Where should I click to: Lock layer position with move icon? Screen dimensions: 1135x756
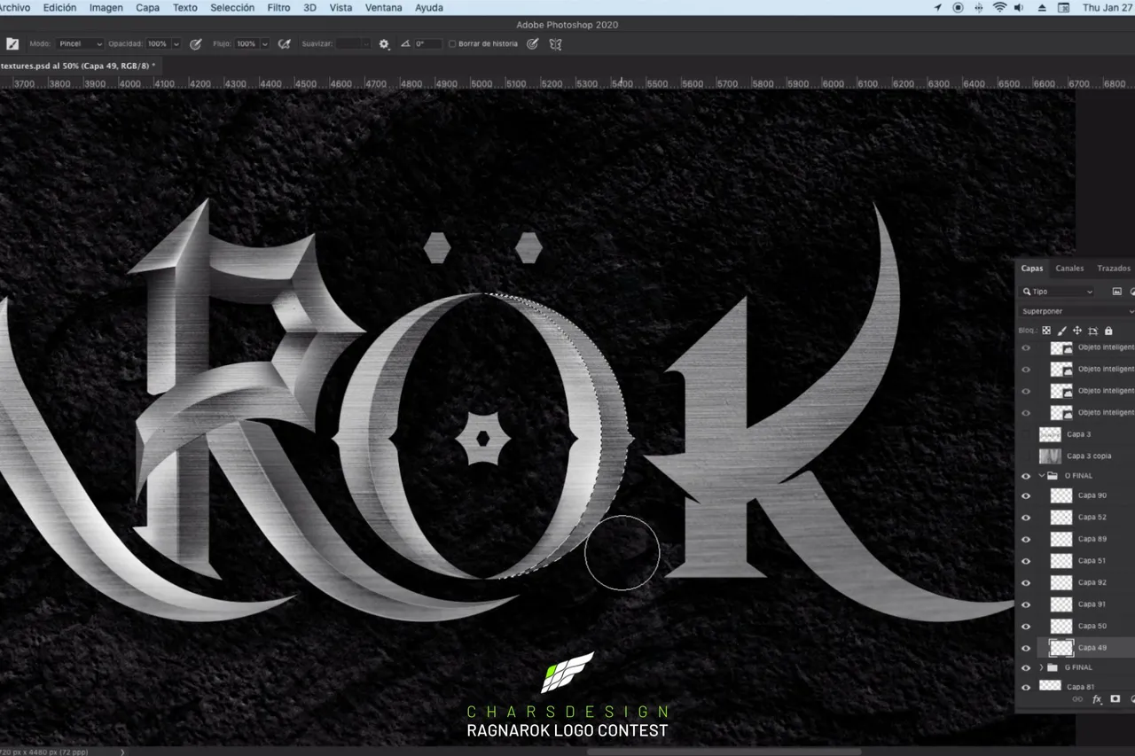click(x=1077, y=331)
